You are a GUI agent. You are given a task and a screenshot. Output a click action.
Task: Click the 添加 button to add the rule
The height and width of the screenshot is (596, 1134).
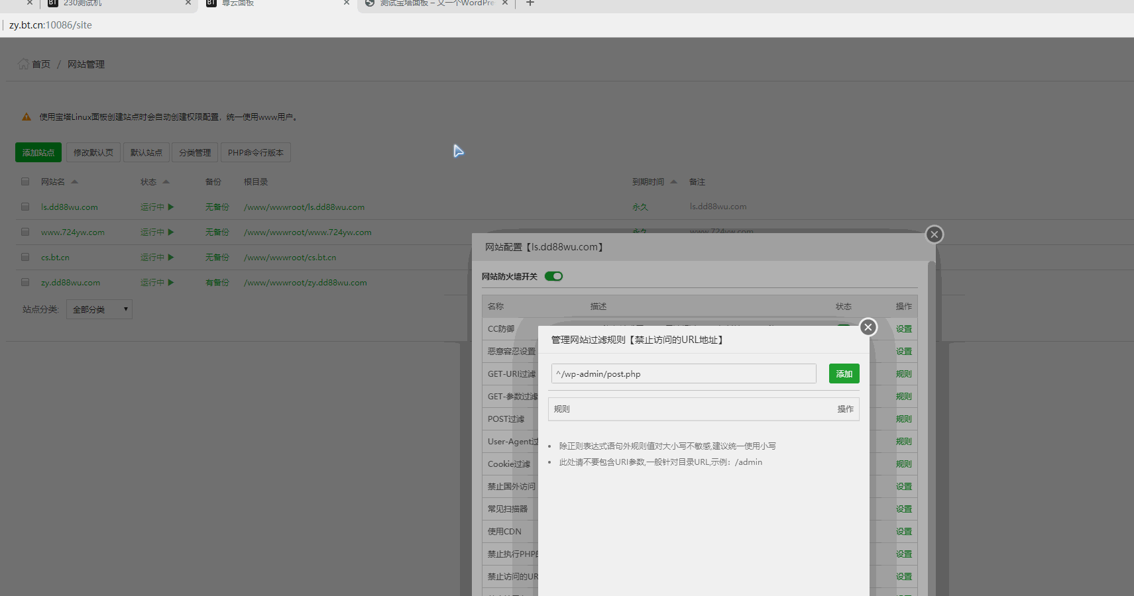(x=844, y=373)
